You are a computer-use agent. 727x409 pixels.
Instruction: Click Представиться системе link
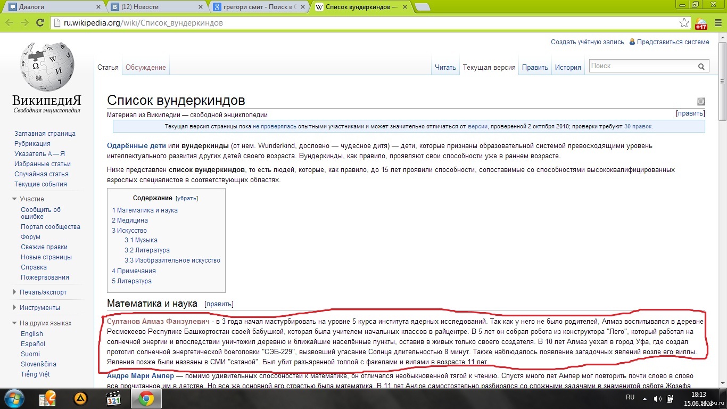pyautogui.click(x=673, y=42)
